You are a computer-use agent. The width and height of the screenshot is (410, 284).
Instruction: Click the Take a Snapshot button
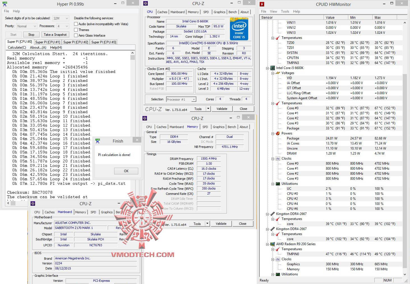[x=55, y=35]
